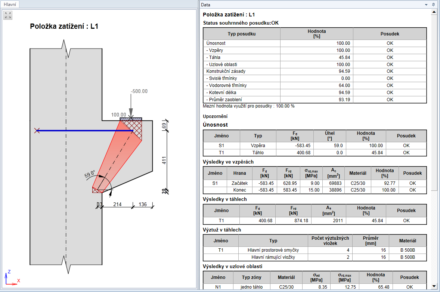Click the 59.0° angle label in the drawing

point(90,174)
